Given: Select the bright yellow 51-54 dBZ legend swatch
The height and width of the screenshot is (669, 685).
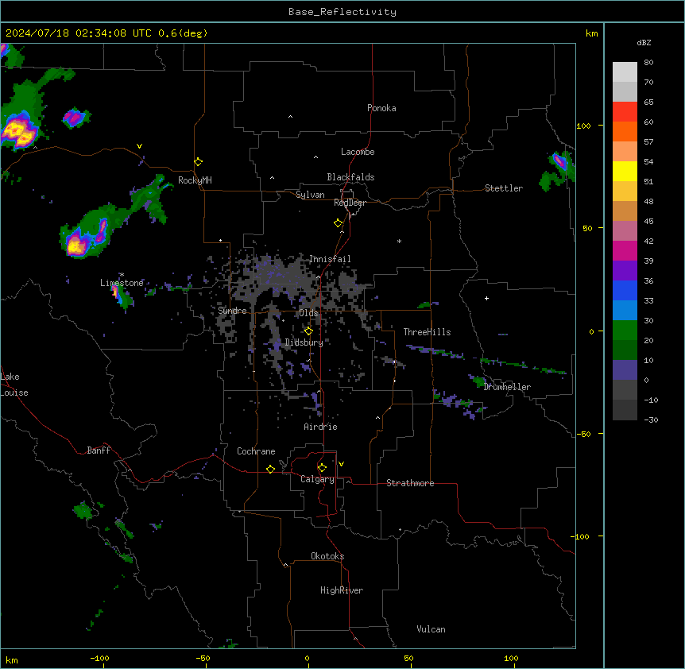Looking at the screenshot, I should pos(625,171).
